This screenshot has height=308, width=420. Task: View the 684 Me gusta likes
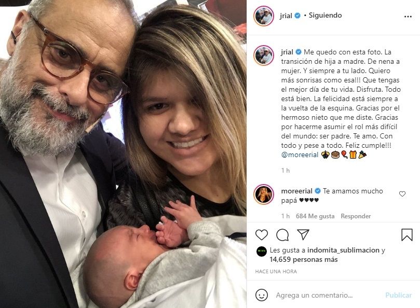315,216
